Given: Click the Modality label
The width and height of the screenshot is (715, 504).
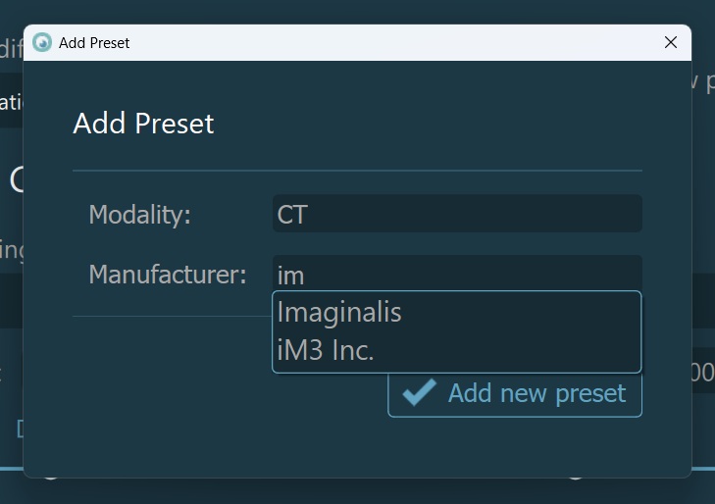Looking at the screenshot, I should pos(139,215).
